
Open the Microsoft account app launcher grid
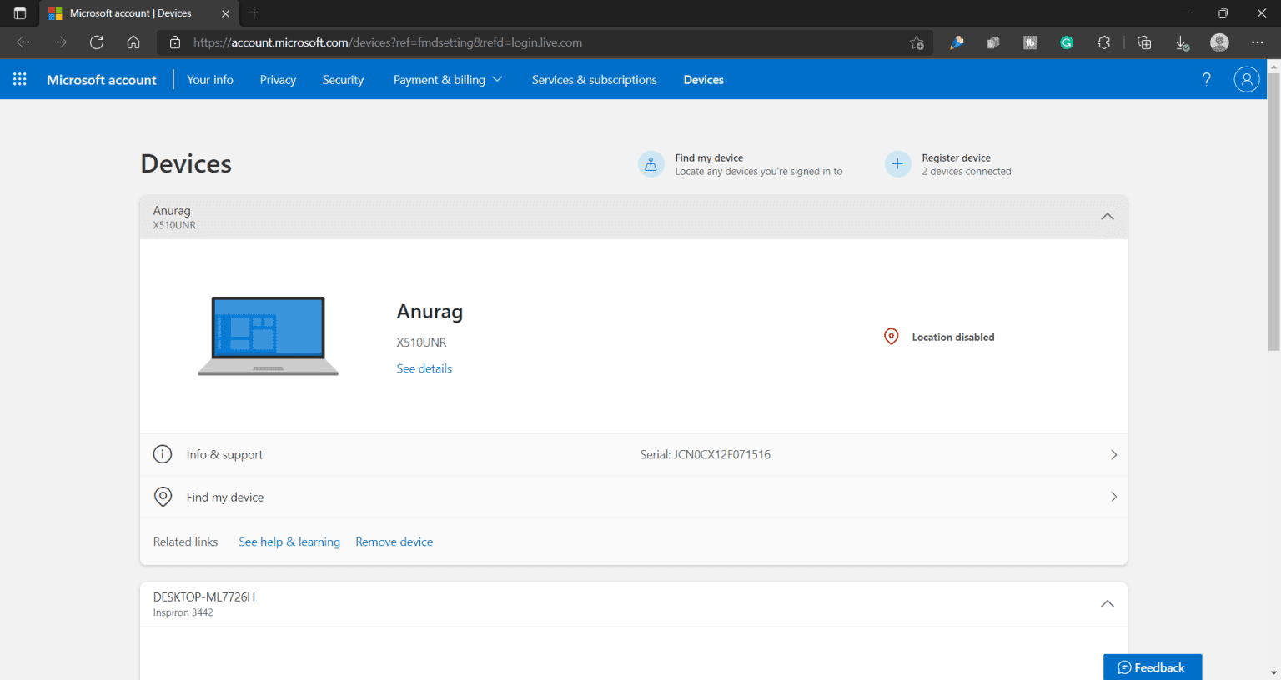tap(20, 79)
